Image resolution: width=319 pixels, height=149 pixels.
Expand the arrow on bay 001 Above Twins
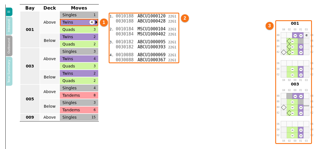click(x=97, y=22)
